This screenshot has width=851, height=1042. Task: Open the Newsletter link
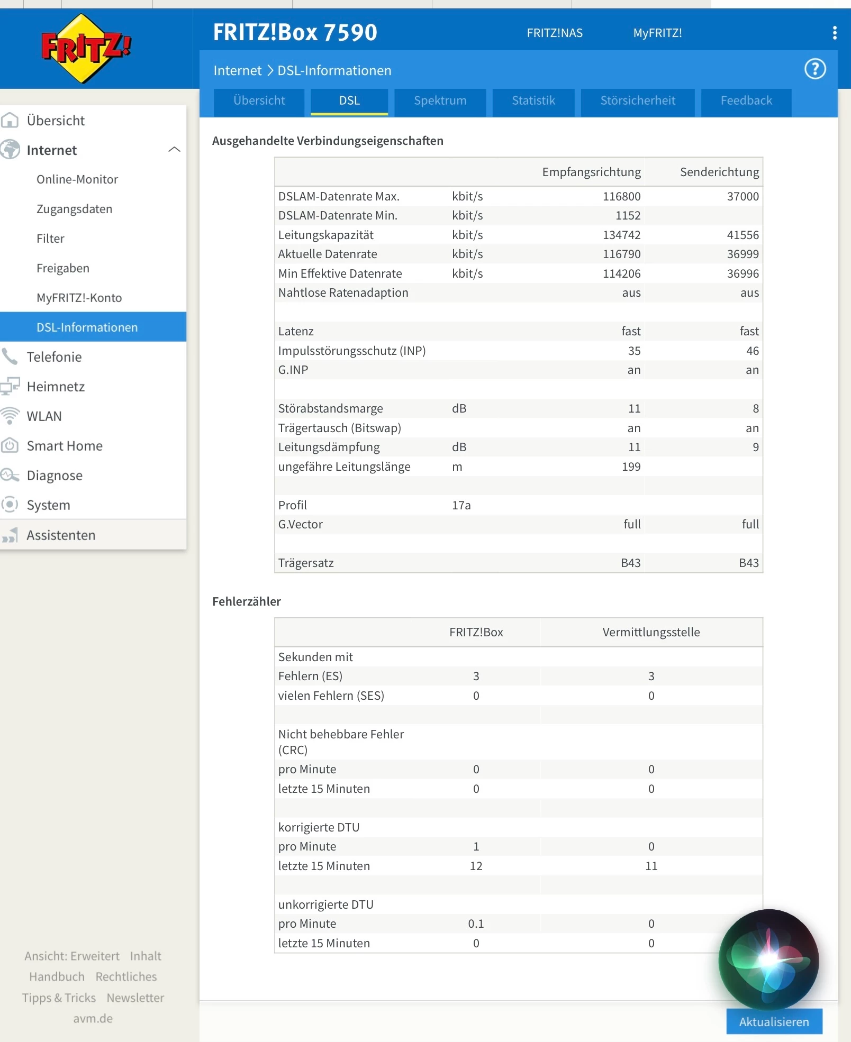tap(135, 998)
